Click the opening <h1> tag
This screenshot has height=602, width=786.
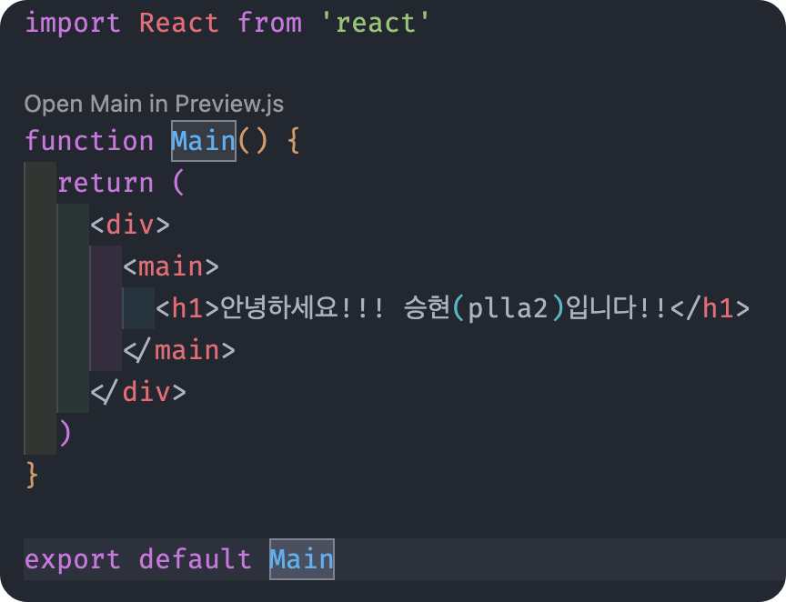[187, 308]
